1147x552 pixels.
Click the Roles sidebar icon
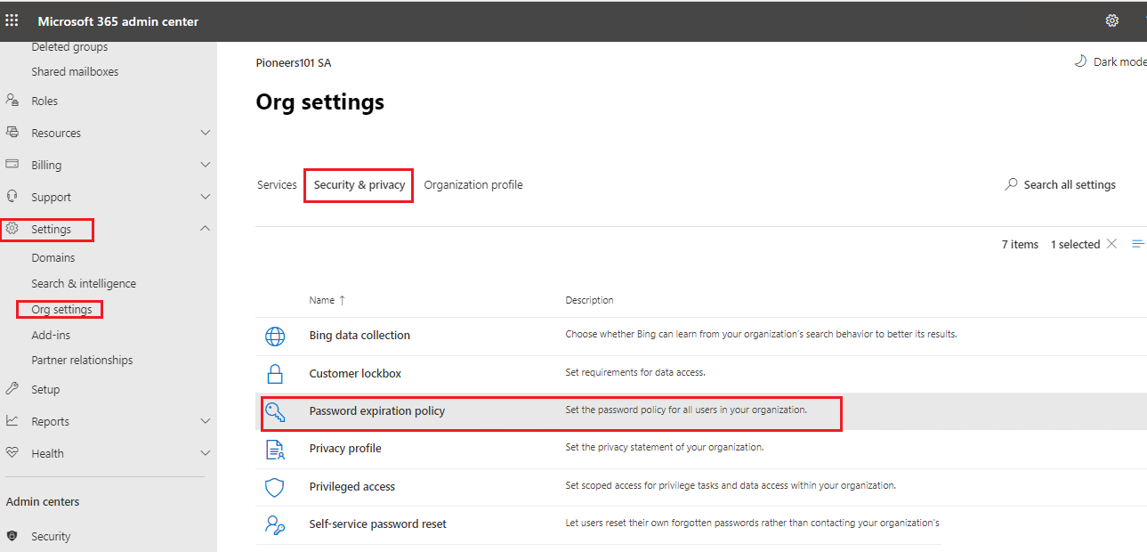(12, 101)
